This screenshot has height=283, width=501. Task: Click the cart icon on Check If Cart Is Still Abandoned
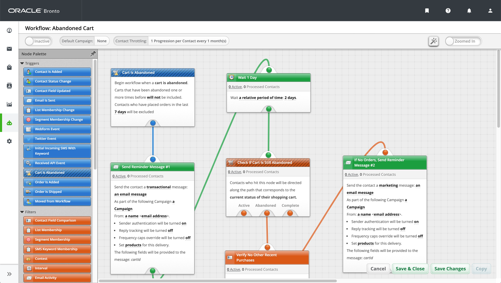(231, 162)
